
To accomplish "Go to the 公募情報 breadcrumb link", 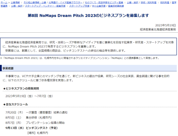I will [x=15, y=2].
